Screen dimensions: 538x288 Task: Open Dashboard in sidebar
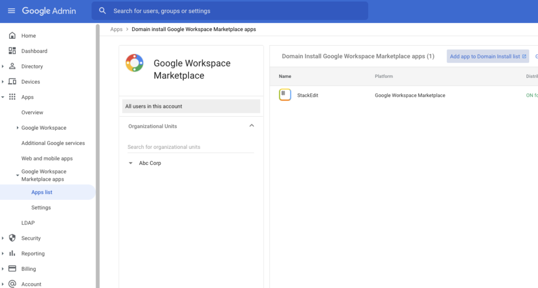pyautogui.click(x=34, y=51)
